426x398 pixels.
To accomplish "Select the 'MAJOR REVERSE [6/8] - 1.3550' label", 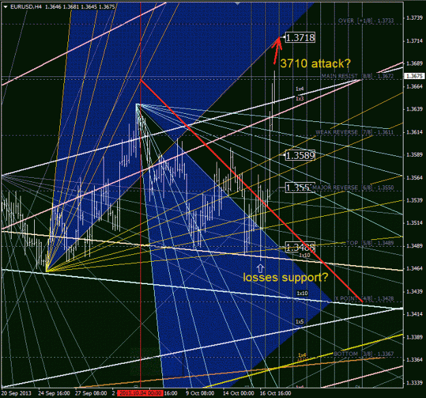I will point(353,187).
